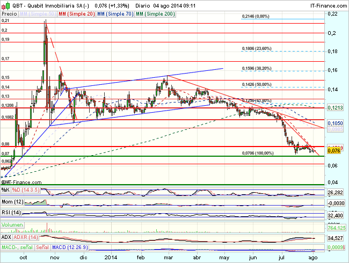Click the 32,400 RSI value
This screenshot has width=349, height=263.
(336, 215)
